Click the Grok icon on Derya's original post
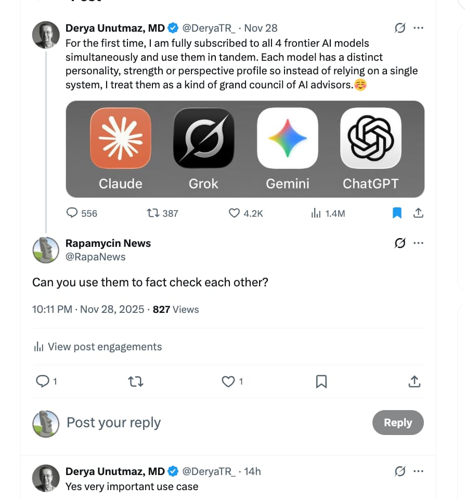The image size is (465, 500). click(400, 28)
